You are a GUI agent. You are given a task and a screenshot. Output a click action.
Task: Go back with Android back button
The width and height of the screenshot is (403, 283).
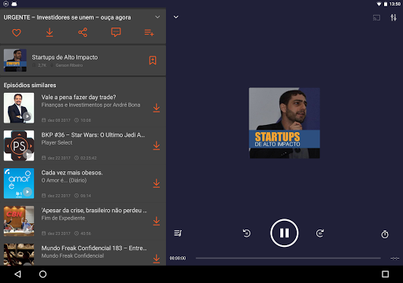point(18,274)
